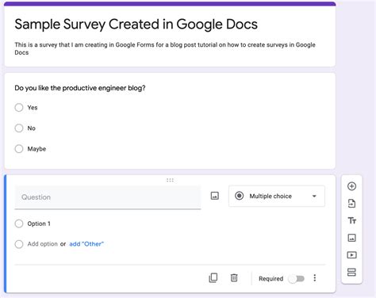This screenshot has width=376, height=298.
Task: Open more options three-dot menu
Action: pos(315,278)
